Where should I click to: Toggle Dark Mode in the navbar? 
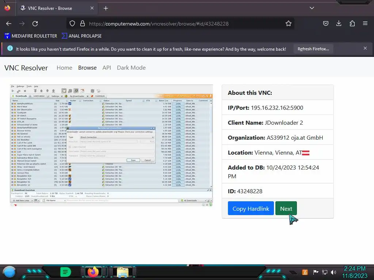tap(131, 68)
